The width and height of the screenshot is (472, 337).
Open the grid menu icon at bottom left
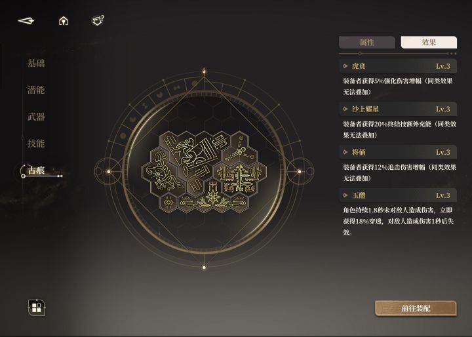37,307
